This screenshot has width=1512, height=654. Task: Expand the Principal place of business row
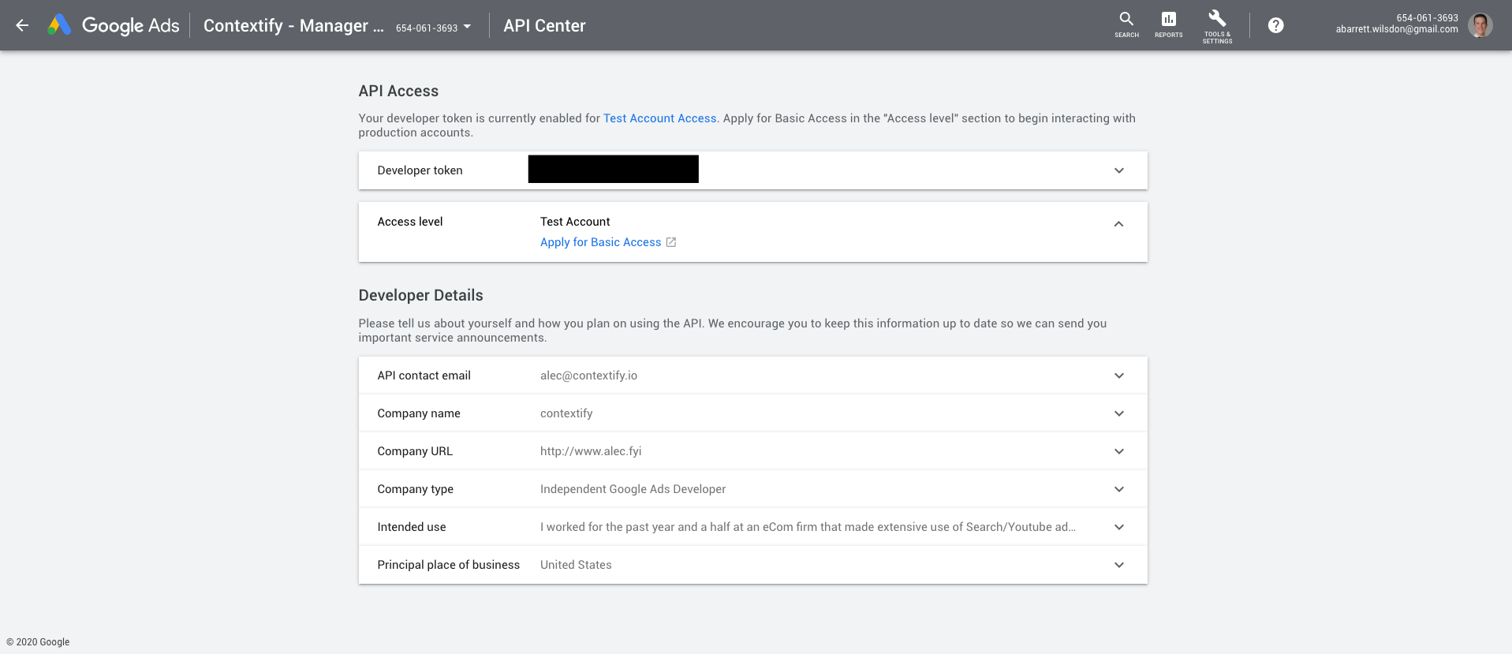(1118, 565)
